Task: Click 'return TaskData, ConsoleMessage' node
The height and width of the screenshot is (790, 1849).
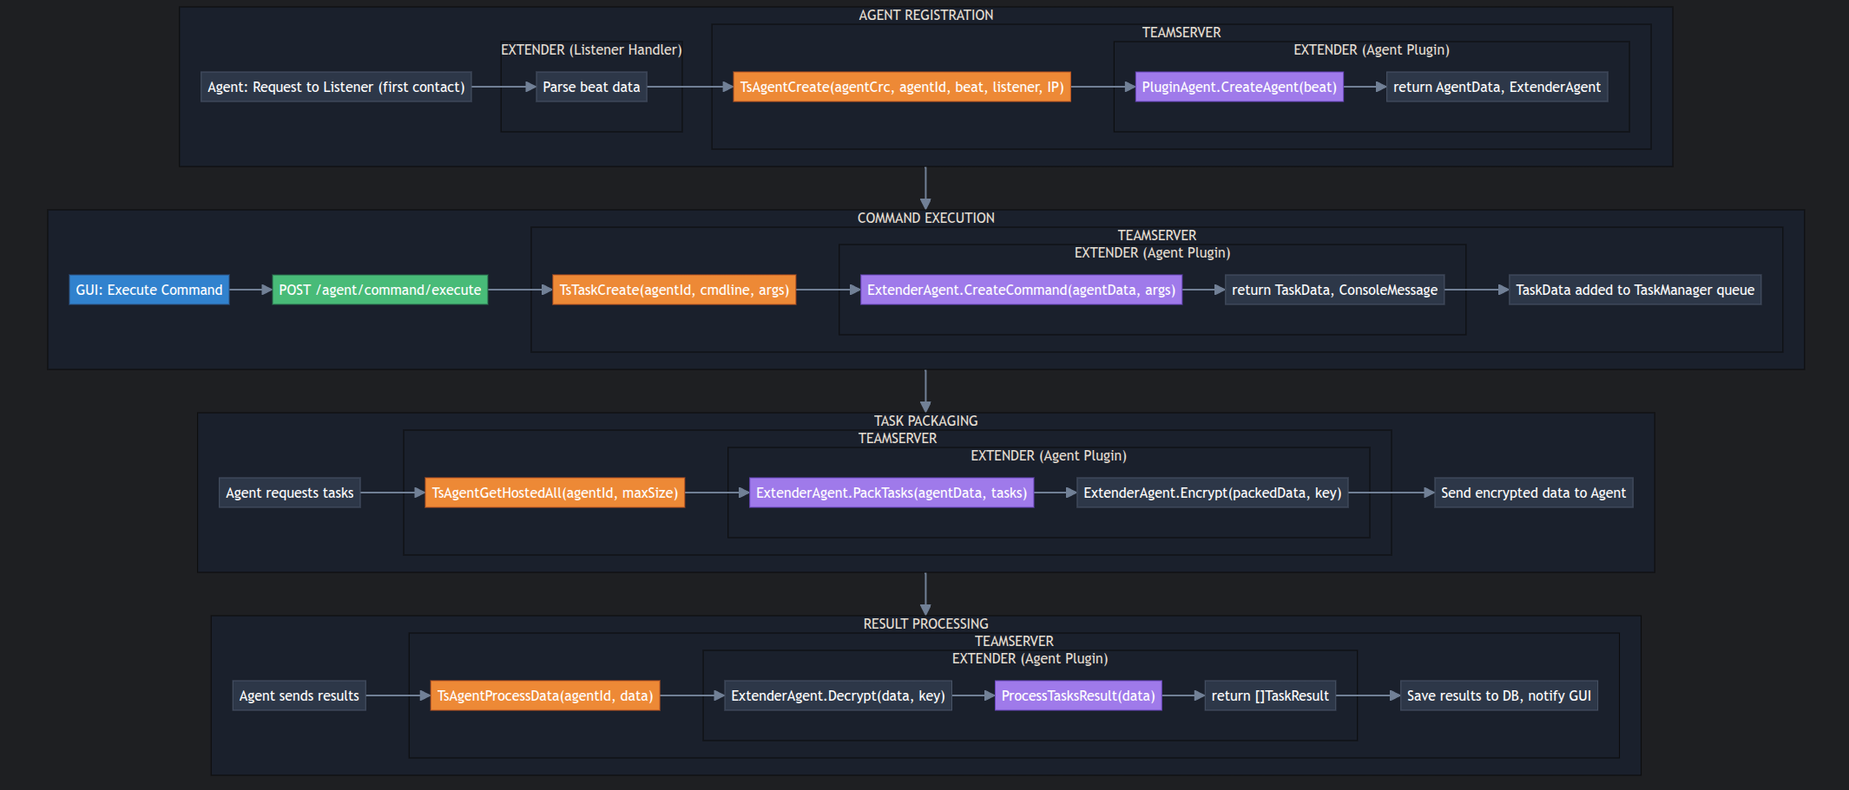Action: (x=1334, y=290)
